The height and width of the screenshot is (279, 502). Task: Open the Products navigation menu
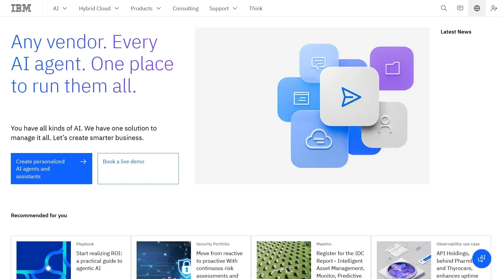[x=146, y=8]
